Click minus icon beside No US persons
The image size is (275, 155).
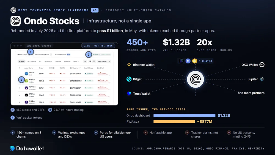pos(229,133)
